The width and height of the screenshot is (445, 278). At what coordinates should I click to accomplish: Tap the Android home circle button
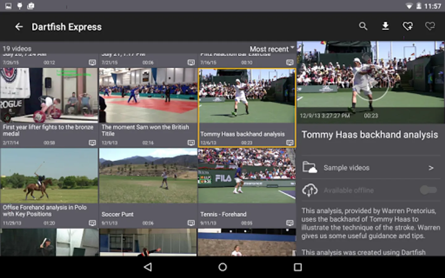[x=222, y=267]
